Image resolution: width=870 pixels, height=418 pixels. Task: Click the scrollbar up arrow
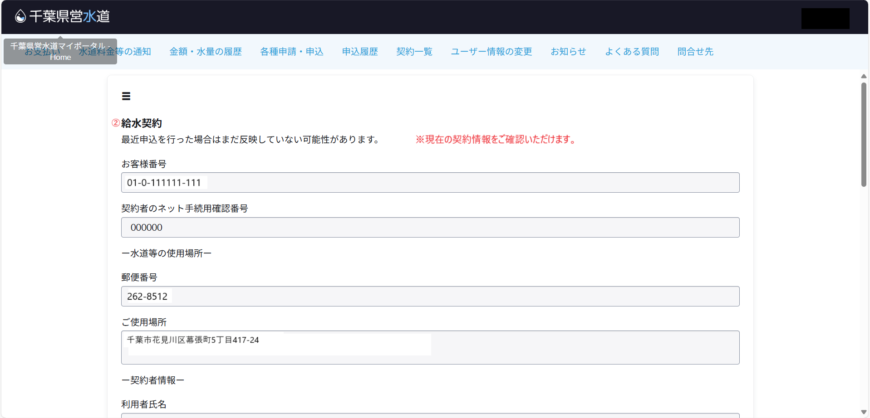pyautogui.click(x=864, y=76)
